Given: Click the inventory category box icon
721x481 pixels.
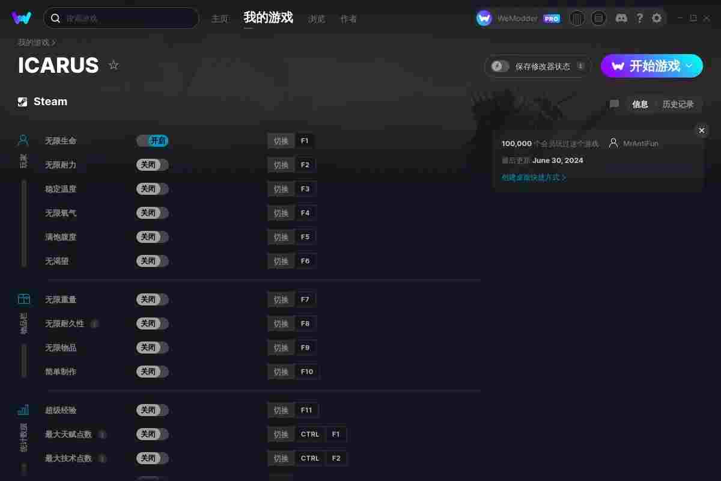Looking at the screenshot, I should [x=23, y=299].
